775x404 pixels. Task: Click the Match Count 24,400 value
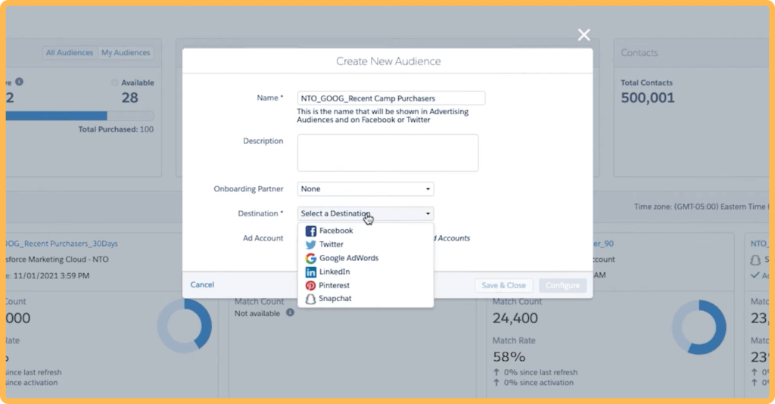point(515,318)
